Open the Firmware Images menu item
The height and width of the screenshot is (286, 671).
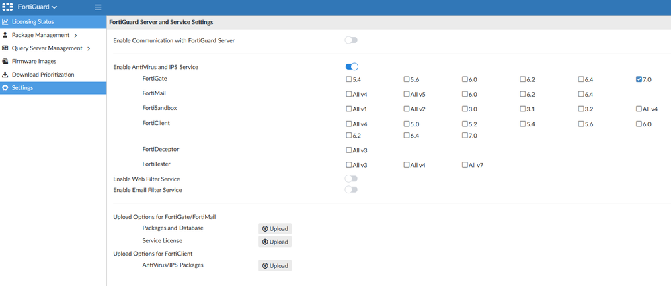34,61
